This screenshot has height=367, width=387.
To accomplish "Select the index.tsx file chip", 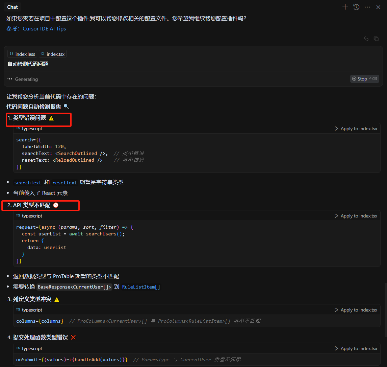I will (53, 54).
